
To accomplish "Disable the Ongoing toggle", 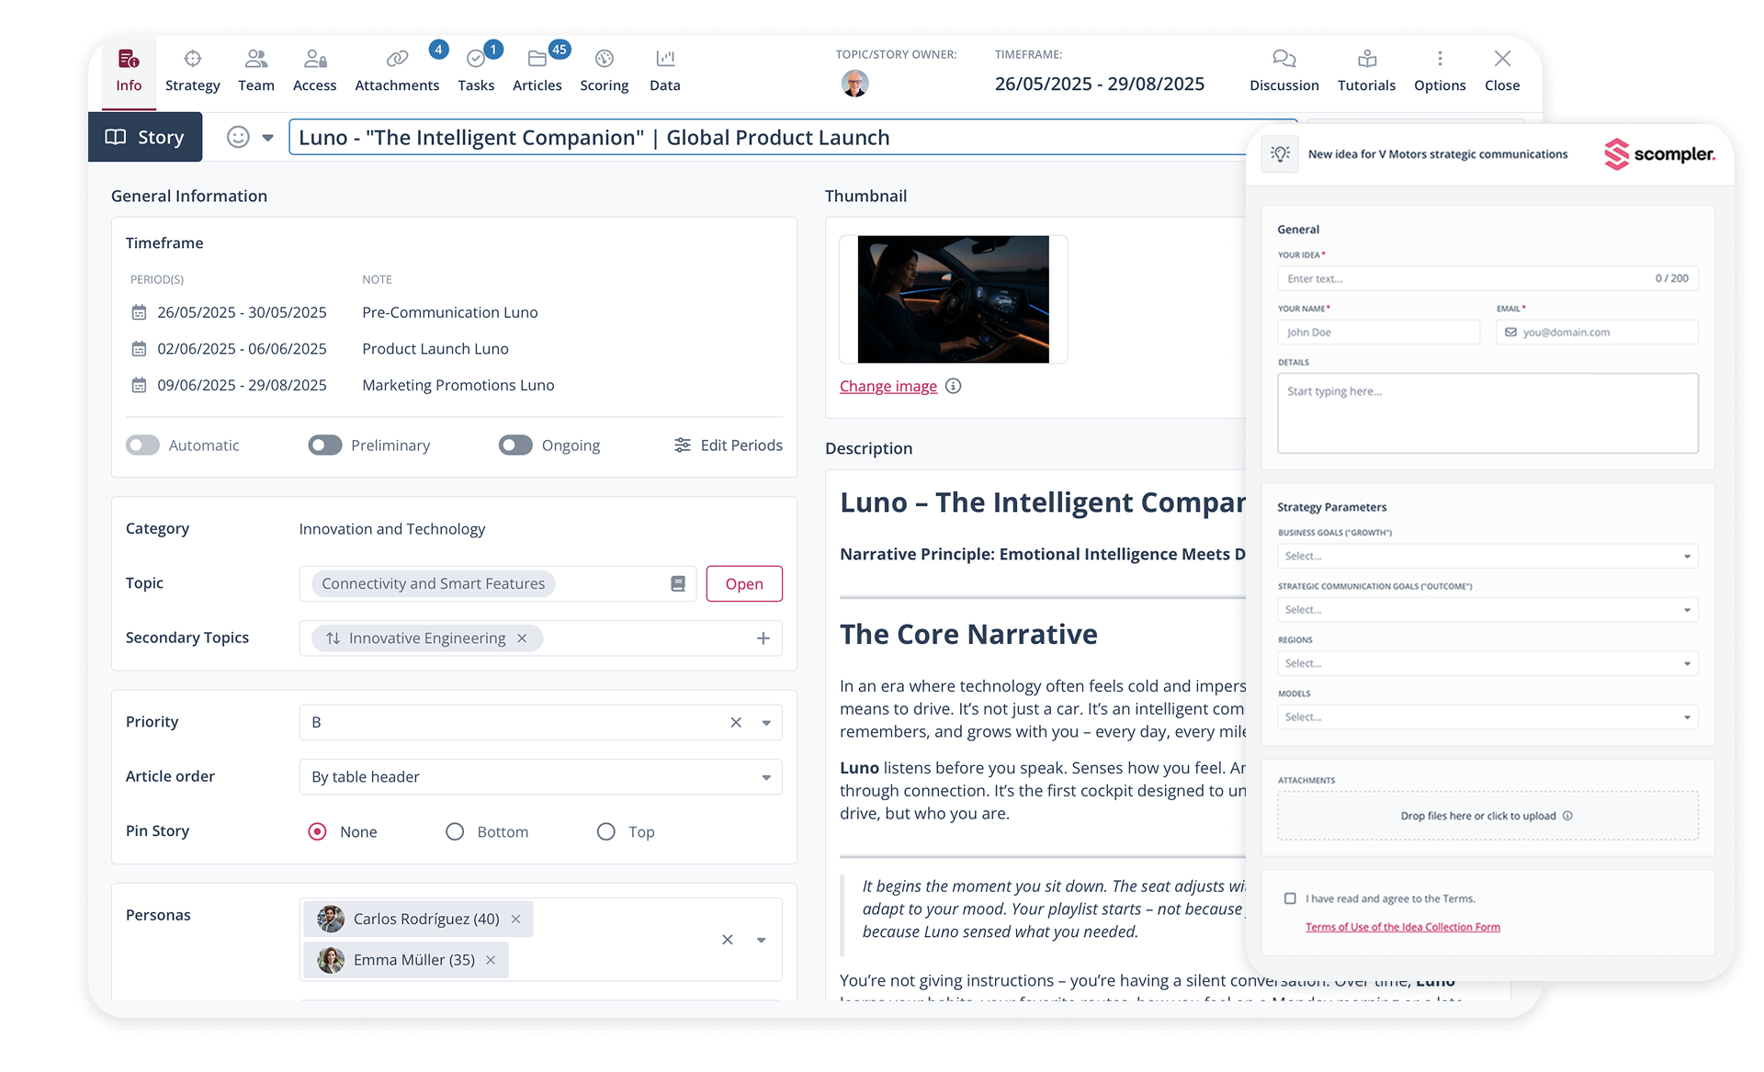I will click(x=515, y=445).
